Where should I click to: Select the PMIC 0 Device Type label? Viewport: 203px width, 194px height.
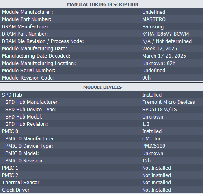point(29,146)
